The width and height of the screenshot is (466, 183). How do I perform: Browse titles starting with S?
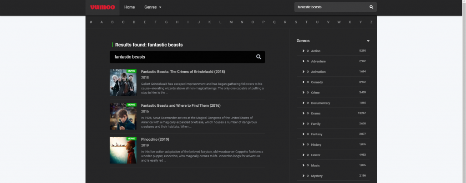tap(296, 22)
